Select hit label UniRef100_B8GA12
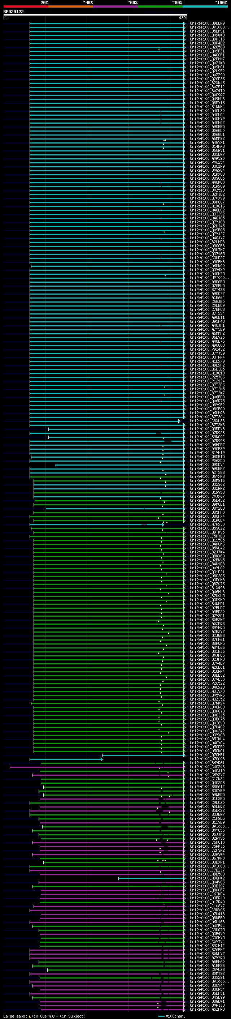231x1019 pixels. (207, 787)
